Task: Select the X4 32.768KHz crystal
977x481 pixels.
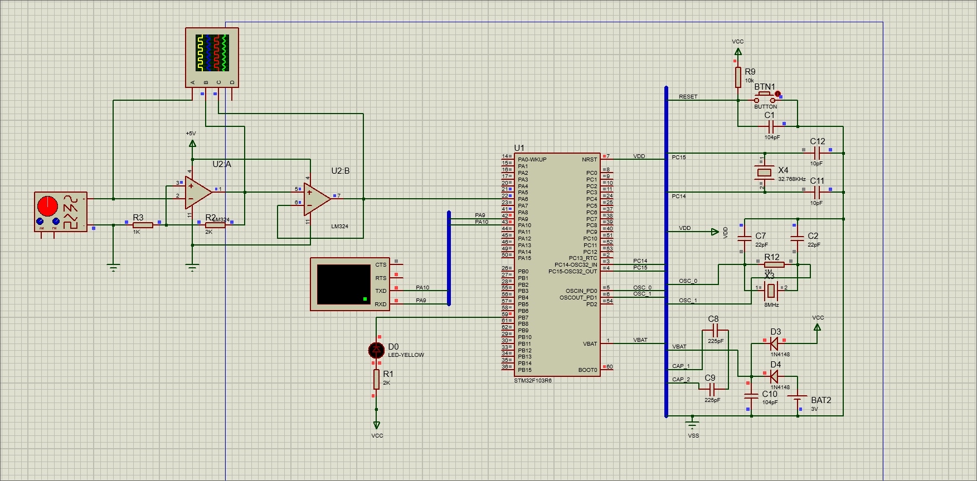Action: 765,173
